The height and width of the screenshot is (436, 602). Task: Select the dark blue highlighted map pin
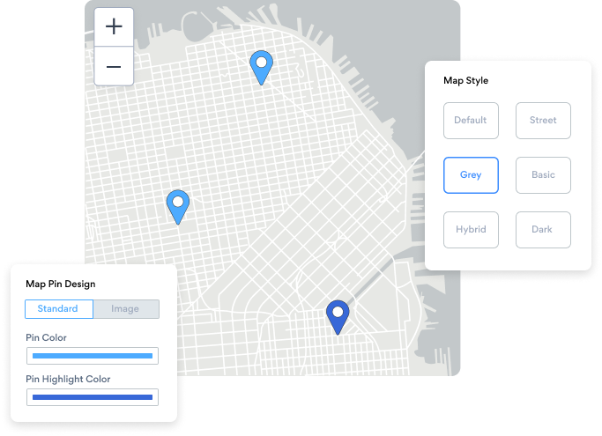coord(338,315)
